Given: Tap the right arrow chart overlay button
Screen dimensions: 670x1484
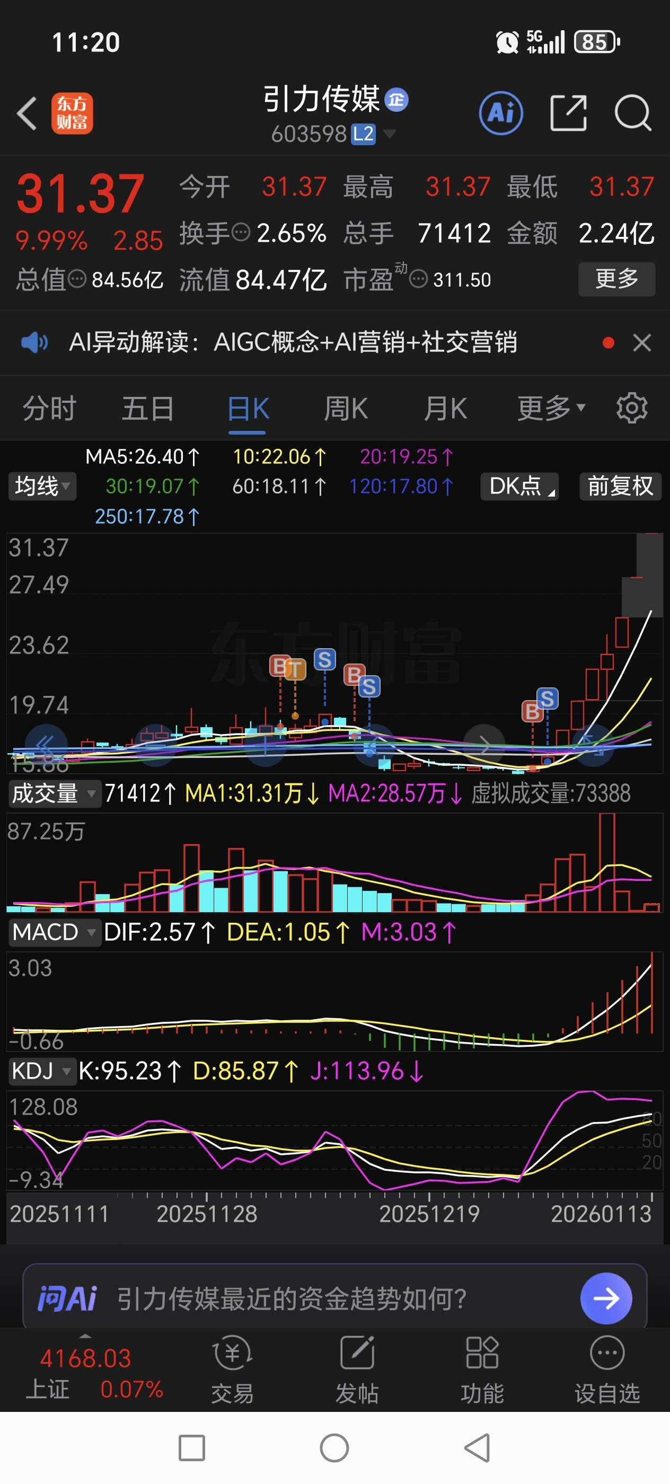Looking at the screenshot, I should coord(484,745).
